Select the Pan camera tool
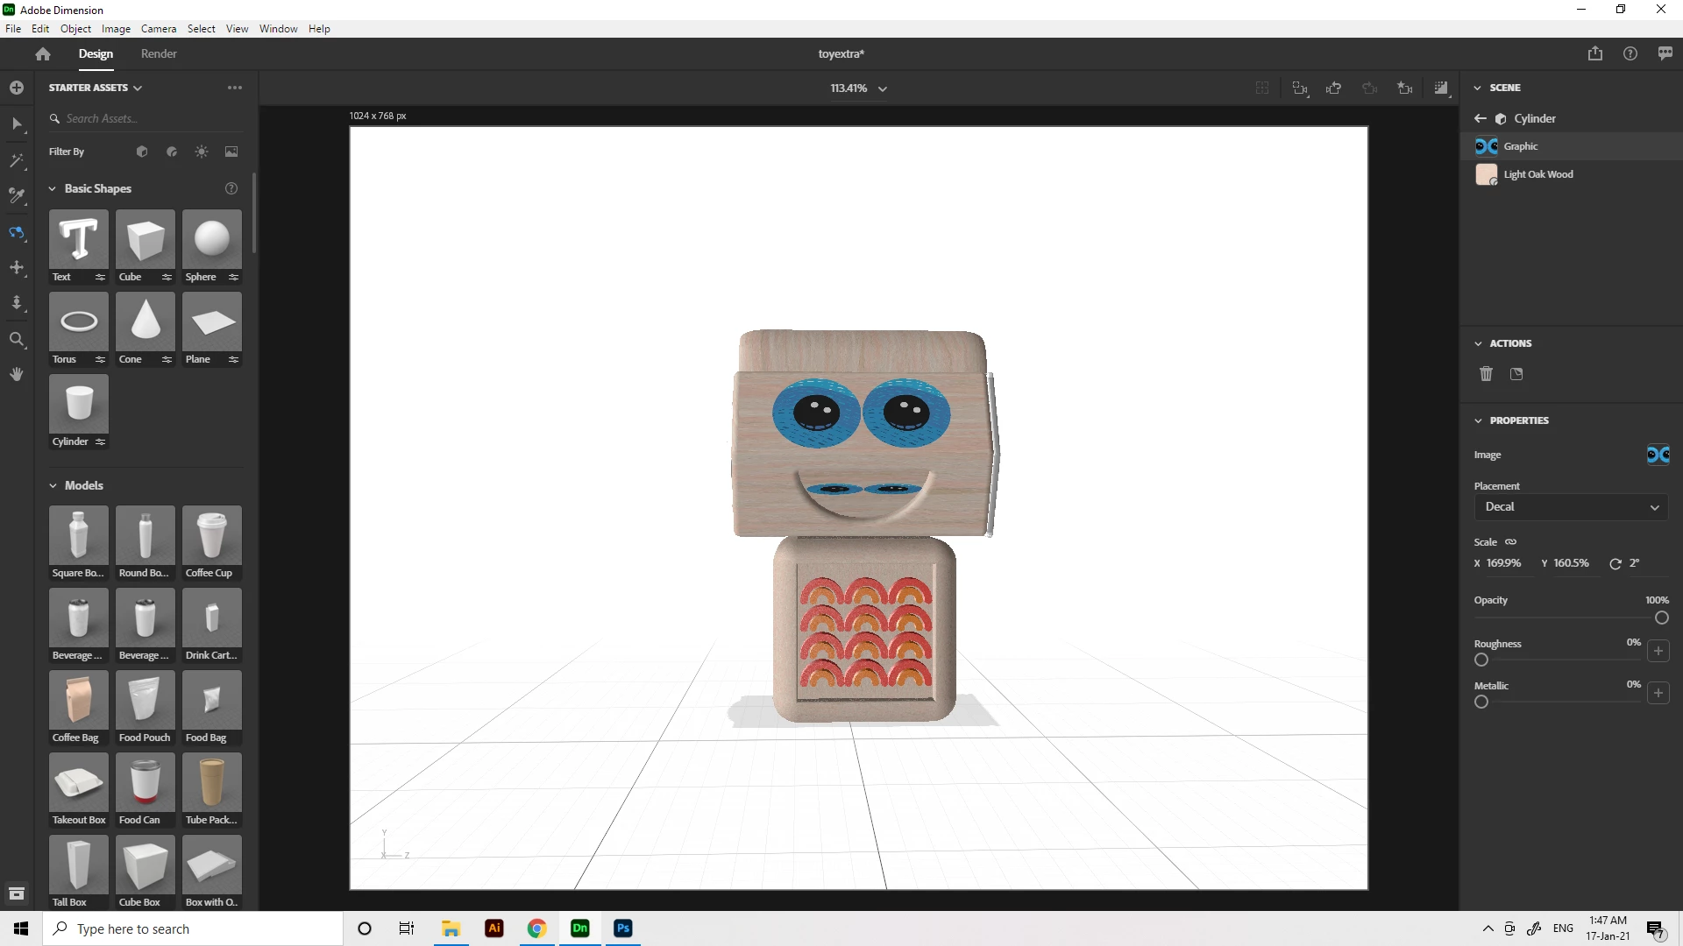 pos(17,267)
